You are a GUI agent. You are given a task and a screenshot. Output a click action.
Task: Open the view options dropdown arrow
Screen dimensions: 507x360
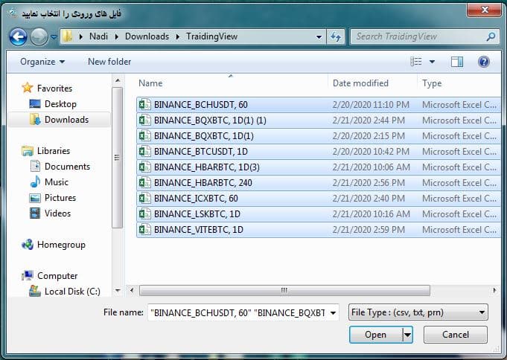432,62
